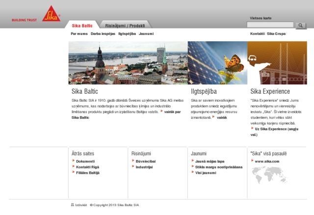Open the Jaunumi top menu item
Image resolution: width=314 pixels, height=215 pixels.
tap(146, 34)
